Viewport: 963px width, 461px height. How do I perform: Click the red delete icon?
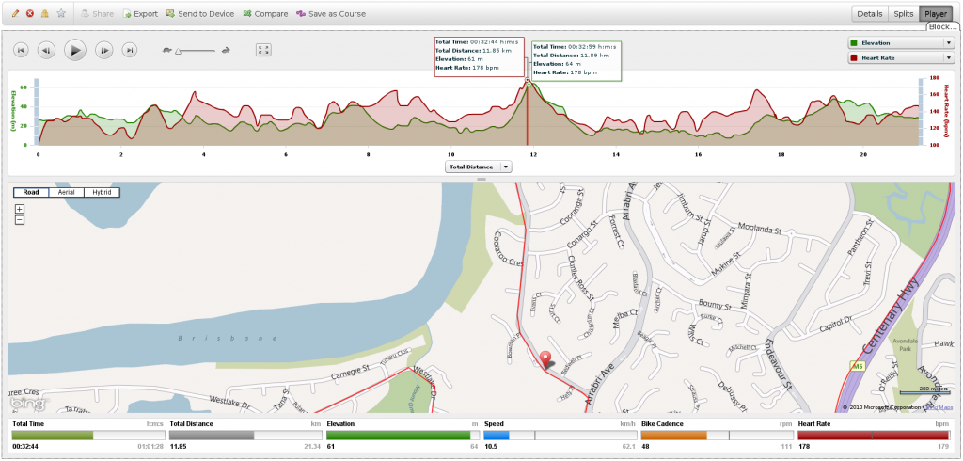point(30,13)
